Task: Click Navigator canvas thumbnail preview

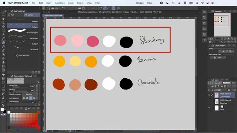Action: tap(222, 24)
